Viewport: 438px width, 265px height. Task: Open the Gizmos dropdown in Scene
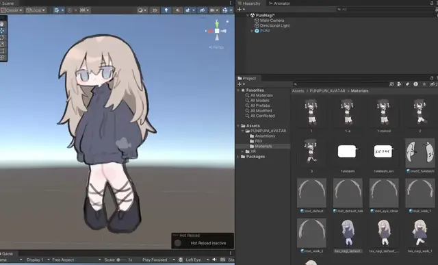pos(231,10)
